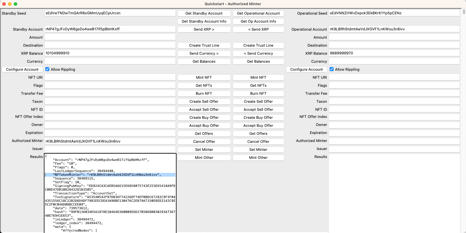Click Configure Account beside Standby Allow Rippling
The width and height of the screenshot is (466, 233).
click(22, 70)
